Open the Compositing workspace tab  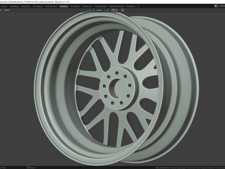click(100, 7)
